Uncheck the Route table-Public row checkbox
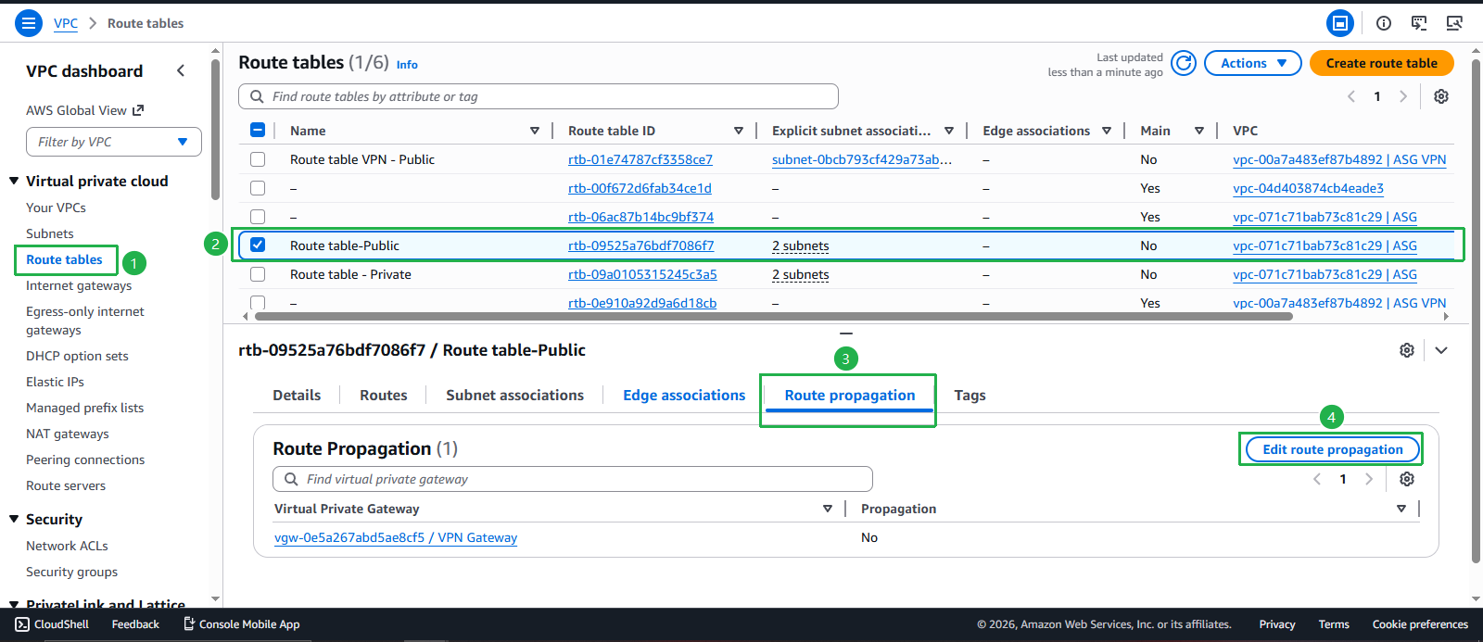The width and height of the screenshot is (1483, 642). [x=258, y=245]
